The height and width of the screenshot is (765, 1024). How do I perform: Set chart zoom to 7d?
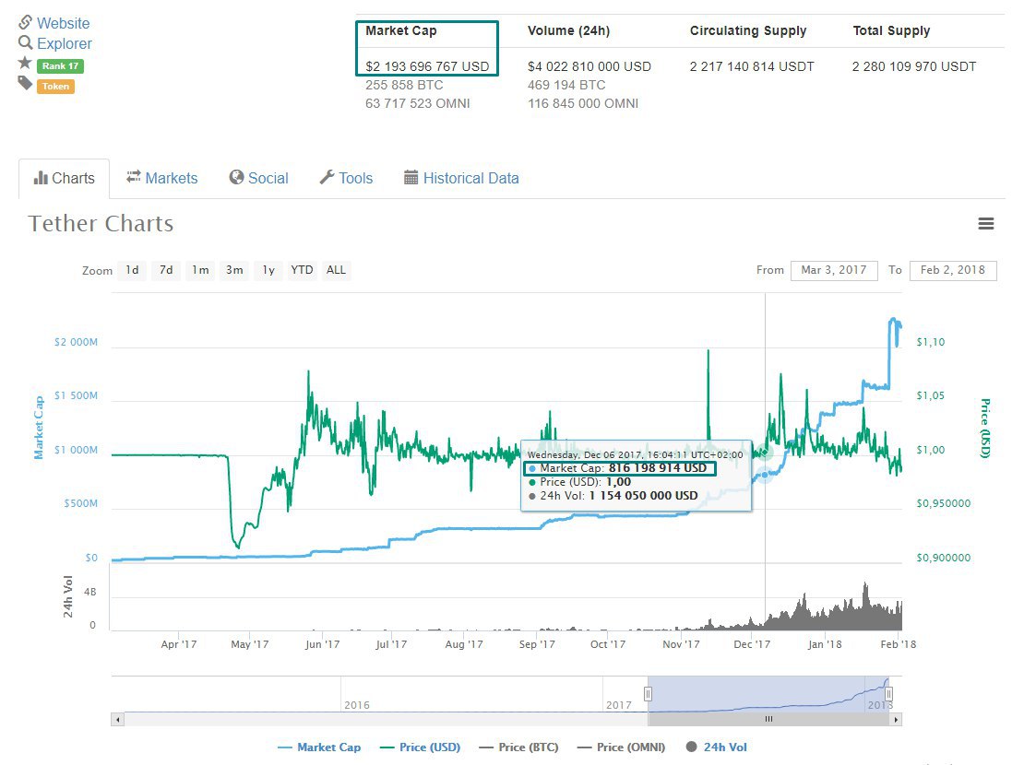tap(167, 270)
